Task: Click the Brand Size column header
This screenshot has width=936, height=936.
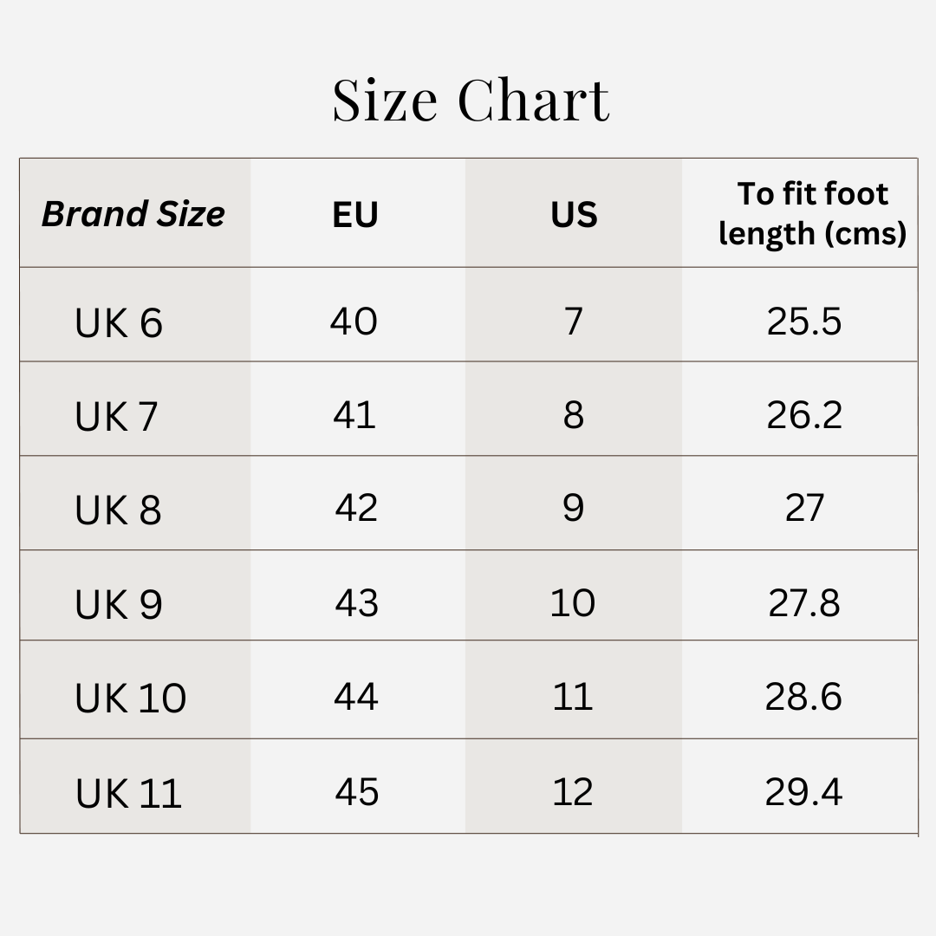Action: pos(133,214)
